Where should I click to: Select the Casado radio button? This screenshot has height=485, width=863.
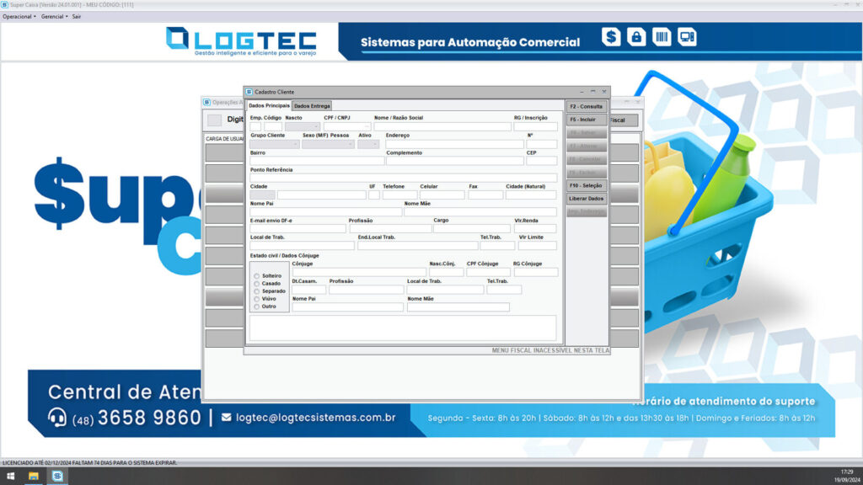point(256,284)
